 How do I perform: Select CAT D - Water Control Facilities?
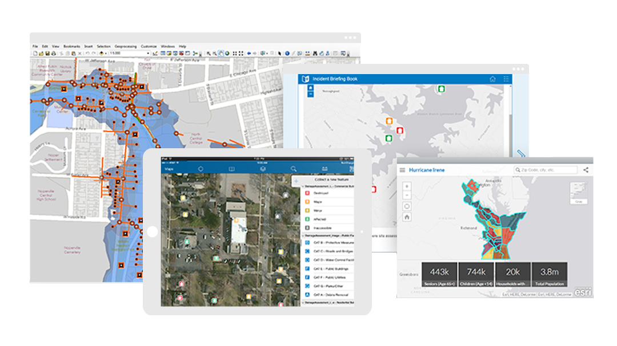tap(327, 260)
